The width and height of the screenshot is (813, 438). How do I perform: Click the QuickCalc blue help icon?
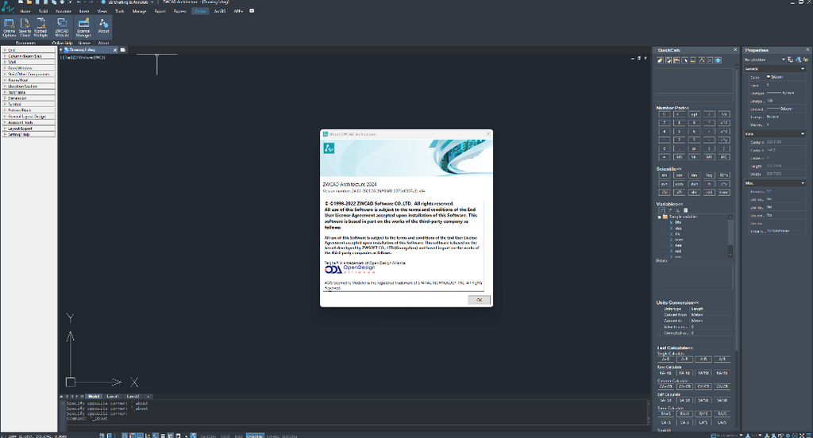point(718,60)
